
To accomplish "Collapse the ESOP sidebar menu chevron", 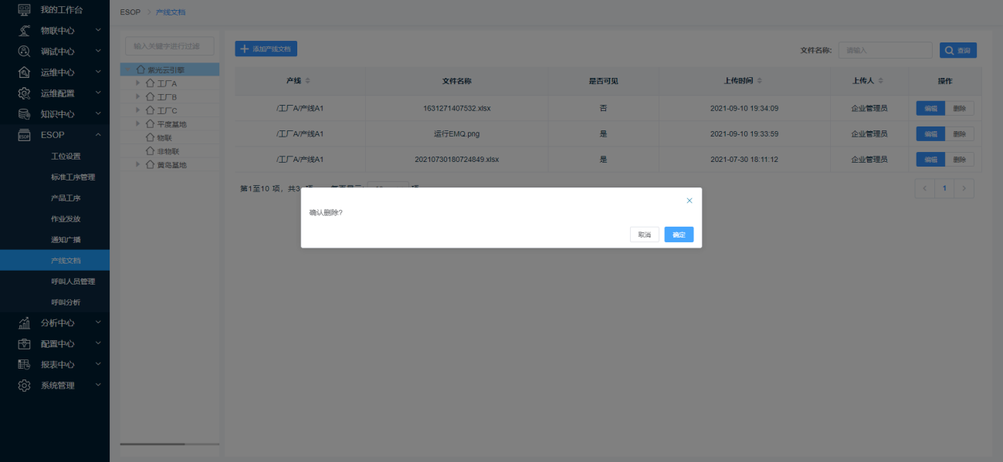I will [x=98, y=135].
